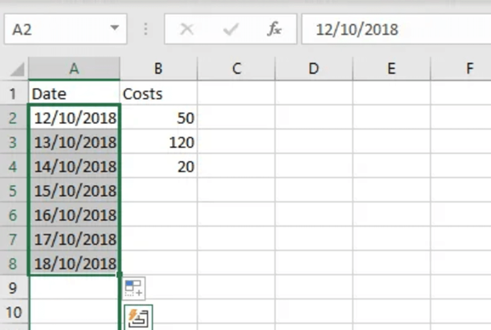491x330 pixels.
Task: Click the Name Box showing A2
Action: [x=54, y=29]
